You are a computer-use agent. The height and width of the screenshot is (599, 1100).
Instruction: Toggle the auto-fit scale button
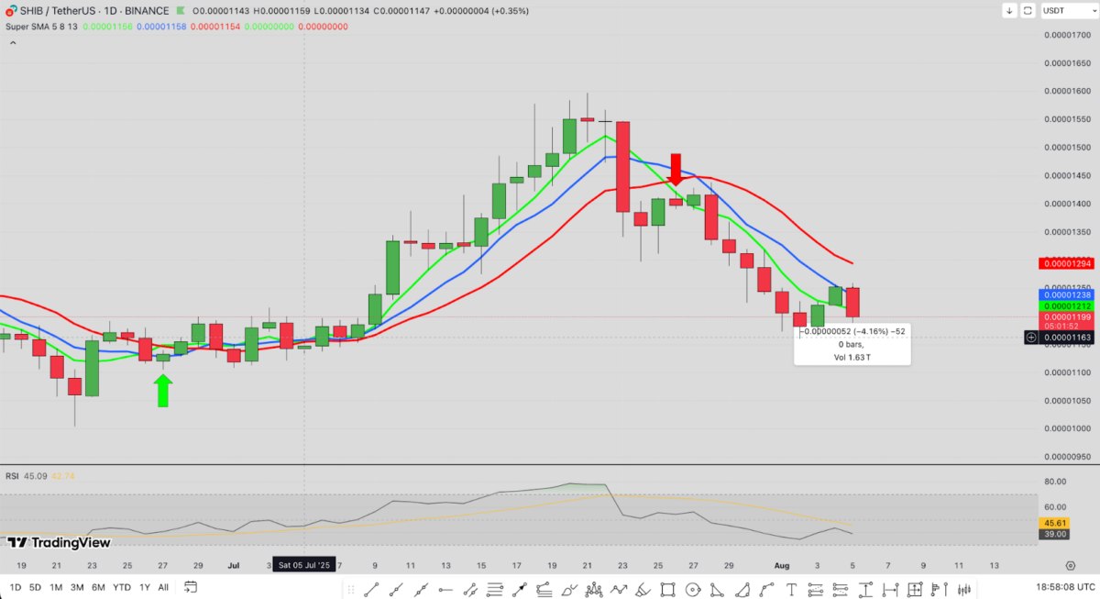click(x=1028, y=11)
